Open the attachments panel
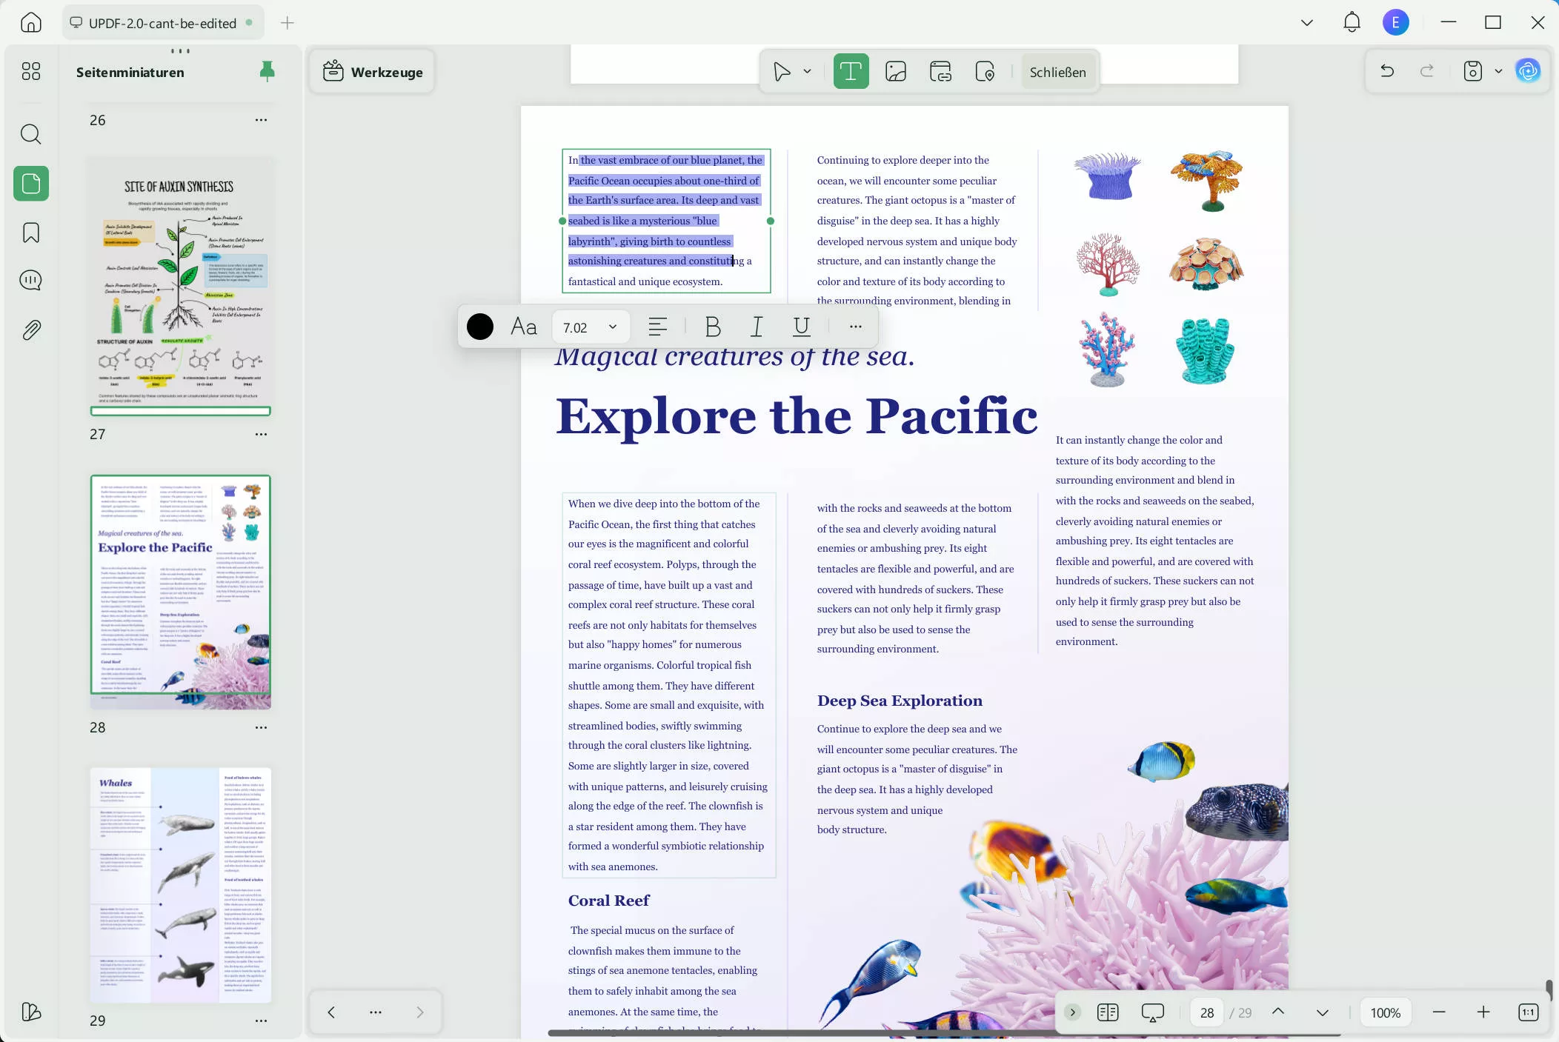 pyautogui.click(x=31, y=330)
